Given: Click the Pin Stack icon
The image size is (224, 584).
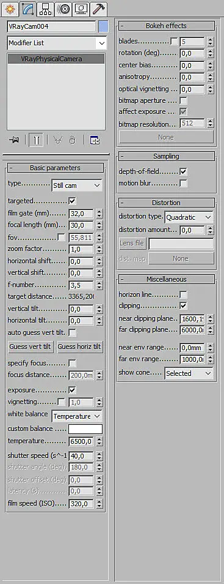Looking at the screenshot, I should 15,140.
